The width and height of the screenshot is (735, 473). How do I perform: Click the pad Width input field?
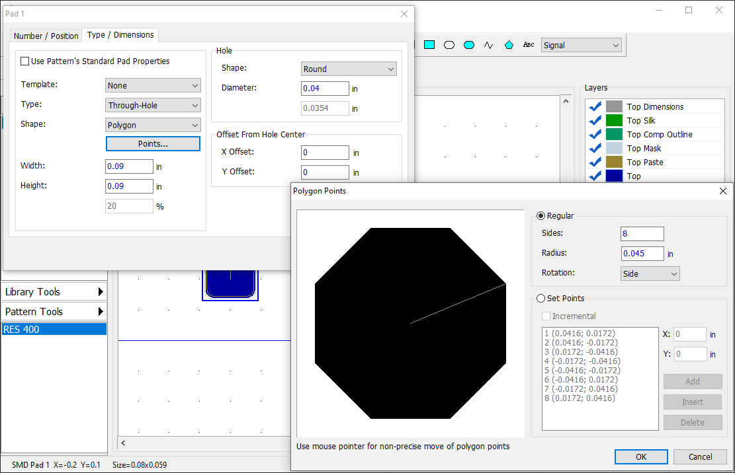point(130,166)
